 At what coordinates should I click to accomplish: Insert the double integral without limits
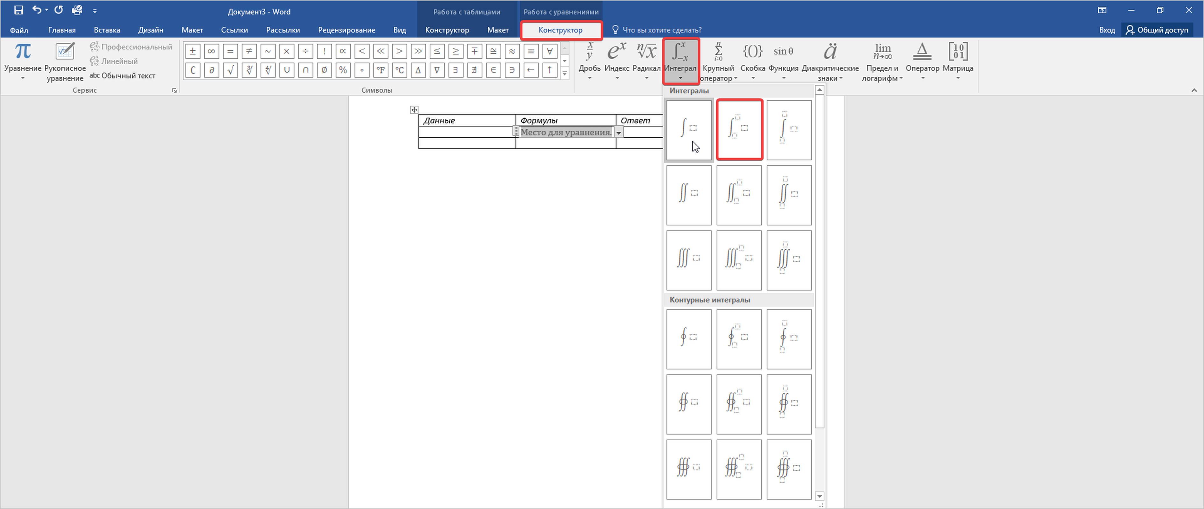688,195
